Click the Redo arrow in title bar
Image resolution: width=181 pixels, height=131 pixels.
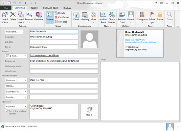click(20, 3)
